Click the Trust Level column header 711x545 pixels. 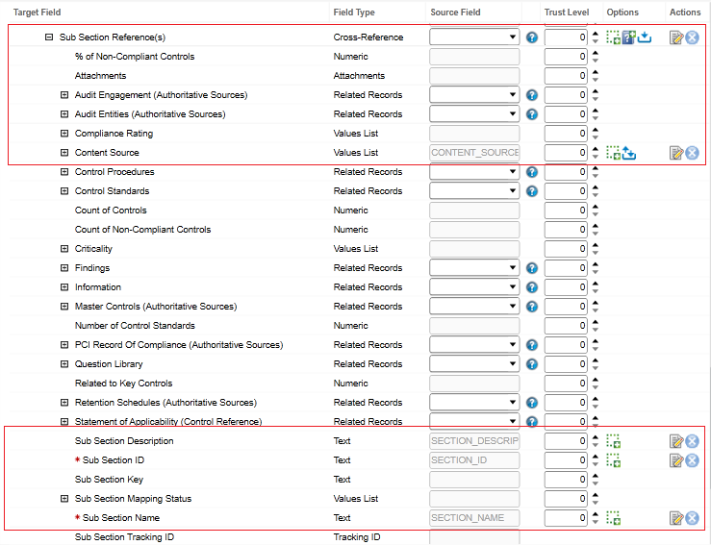point(567,12)
